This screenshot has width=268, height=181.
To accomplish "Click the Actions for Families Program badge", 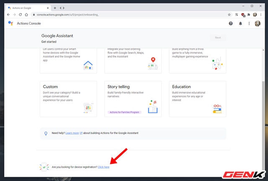I will 124,112.
